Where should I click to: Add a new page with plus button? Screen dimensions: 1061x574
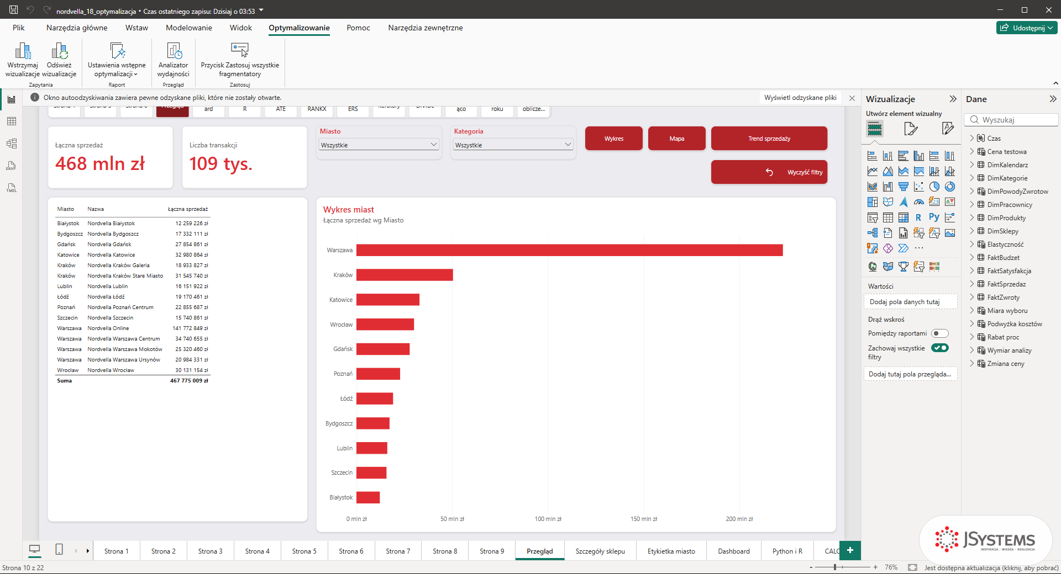tap(850, 550)
